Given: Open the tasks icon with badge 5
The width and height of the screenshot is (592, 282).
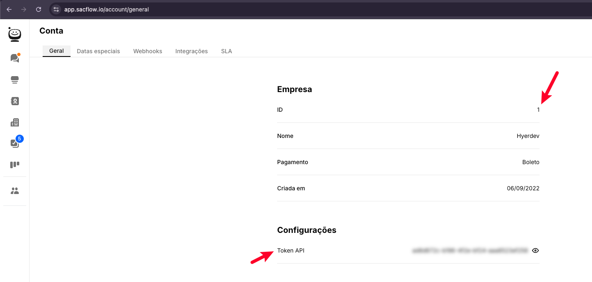Looking at the screenshot, I should point(15,143).
